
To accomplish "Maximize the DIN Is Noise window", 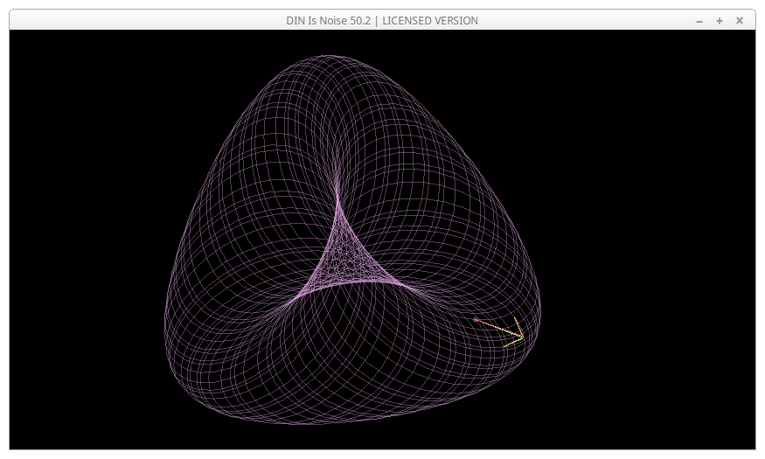I will point(720,21).
